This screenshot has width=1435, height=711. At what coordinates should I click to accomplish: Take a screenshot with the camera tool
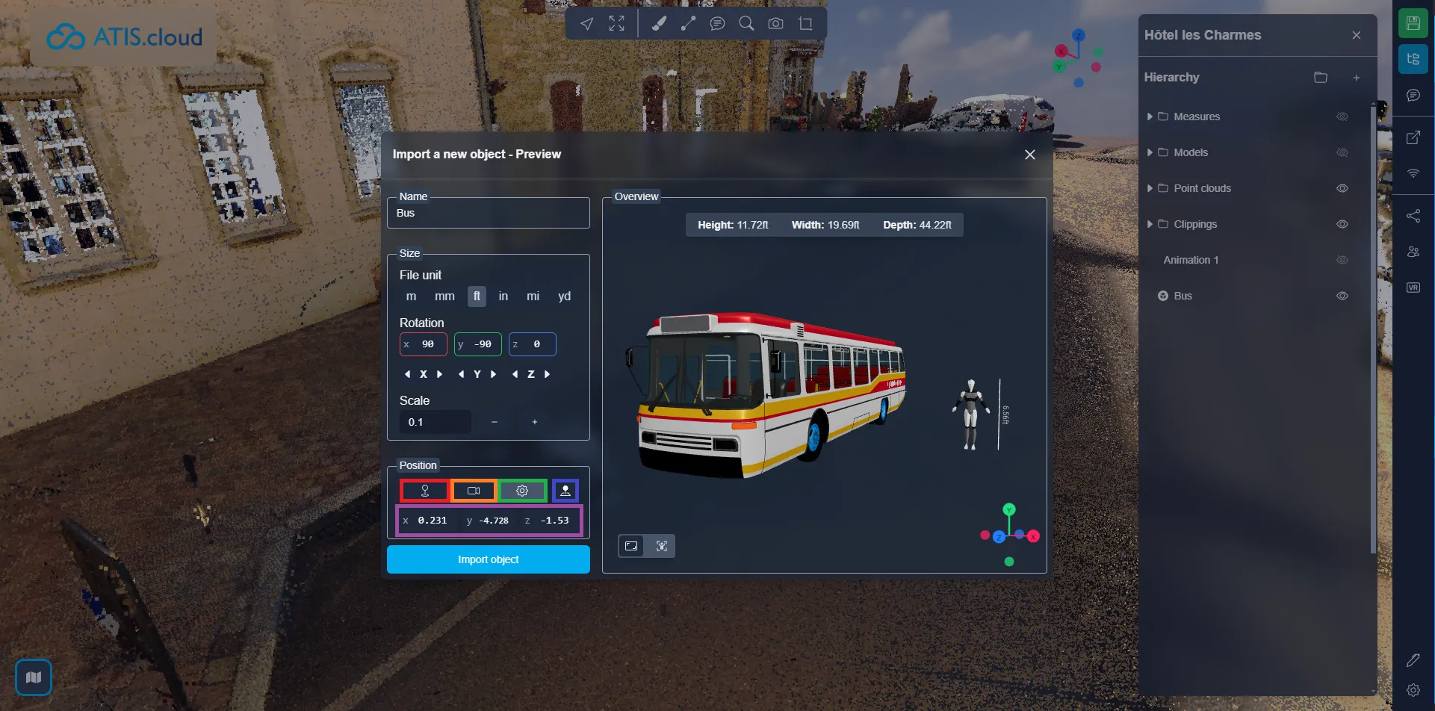[775, 23]
